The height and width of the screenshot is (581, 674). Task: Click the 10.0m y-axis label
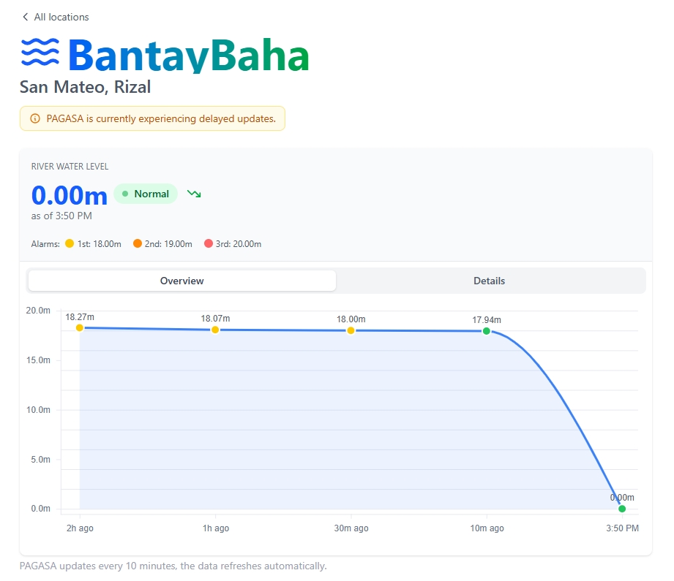click(x=38, y=410)
